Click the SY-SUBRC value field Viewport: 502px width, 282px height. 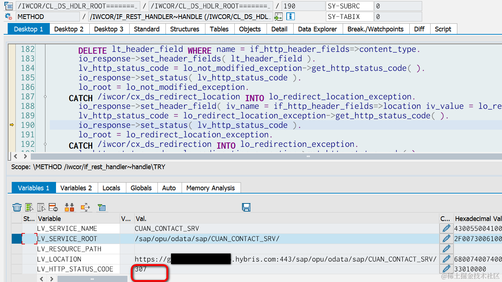398,6
